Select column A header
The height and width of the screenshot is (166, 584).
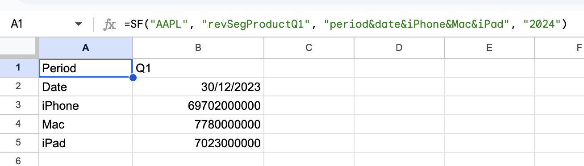point(86,48)
